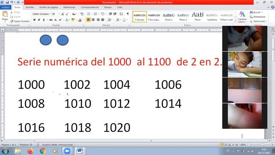Screen dimensions: 275x155
Task: Open Windows Start menu
Action: (x=5, y=151)
